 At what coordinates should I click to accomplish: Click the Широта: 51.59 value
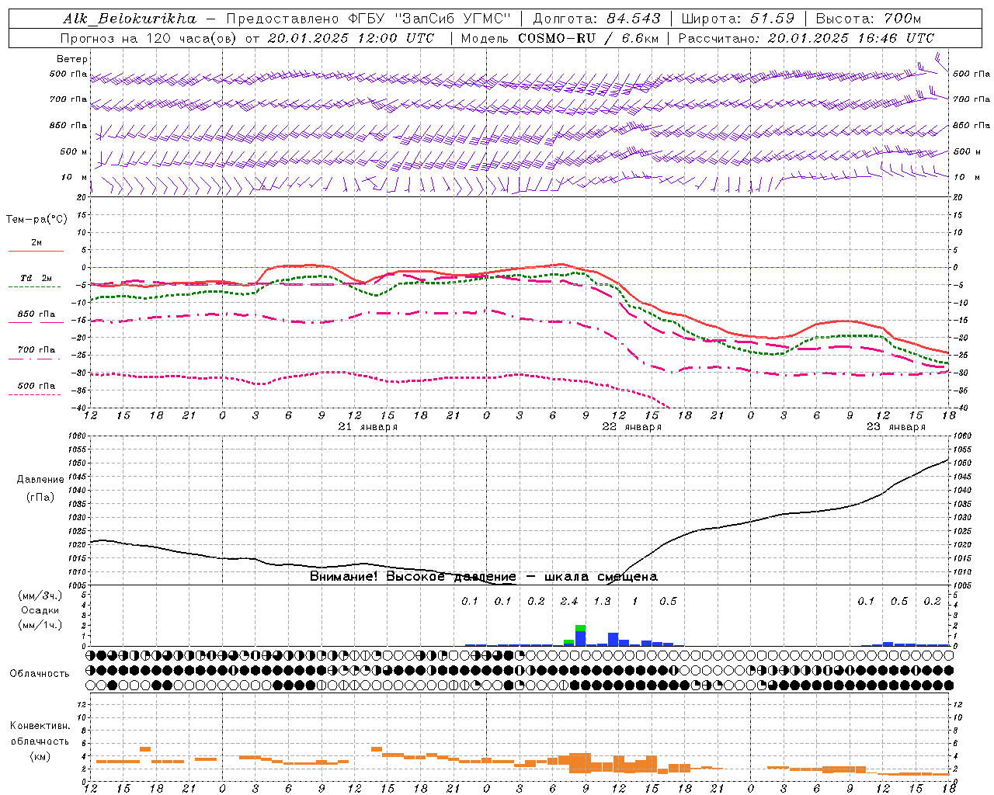point(738,19)
